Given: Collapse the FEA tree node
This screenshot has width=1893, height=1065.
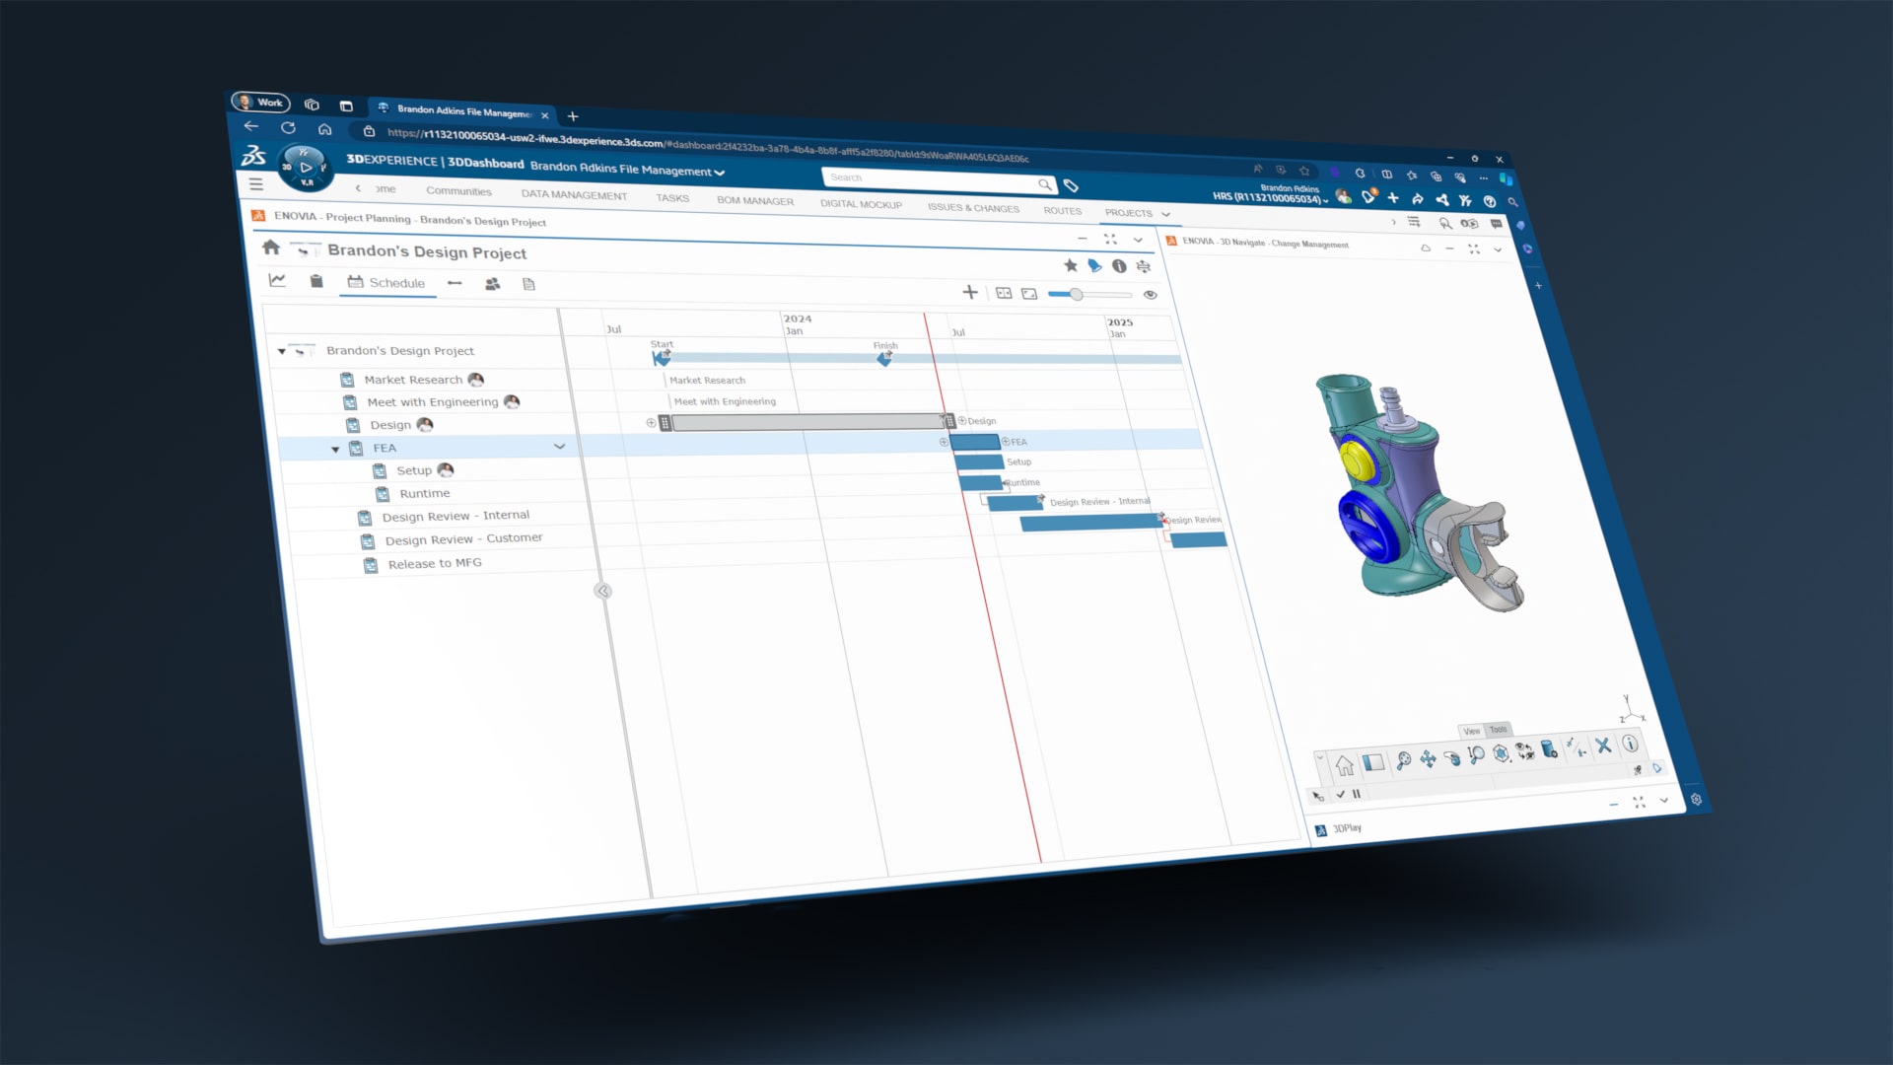Looking at the screenshot, I should [335, 449].
